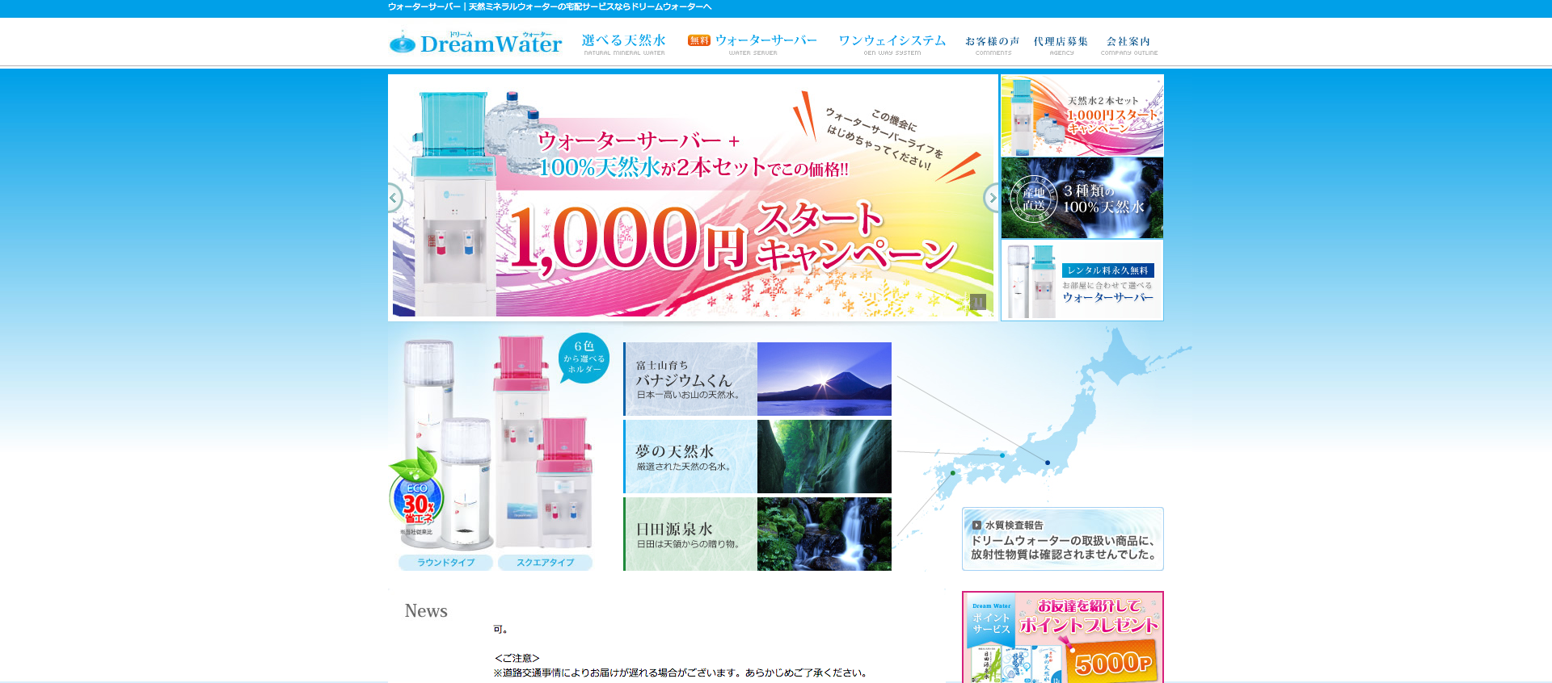Viewport: 1552px width, 683px height.
Task: Click the 無料 badge beside ウォーターサーバー
Action: 698,40
